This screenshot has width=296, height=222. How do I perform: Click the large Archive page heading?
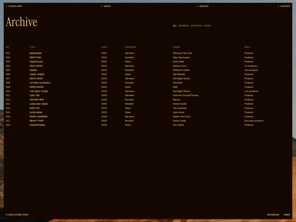click(x=21, y=22)
